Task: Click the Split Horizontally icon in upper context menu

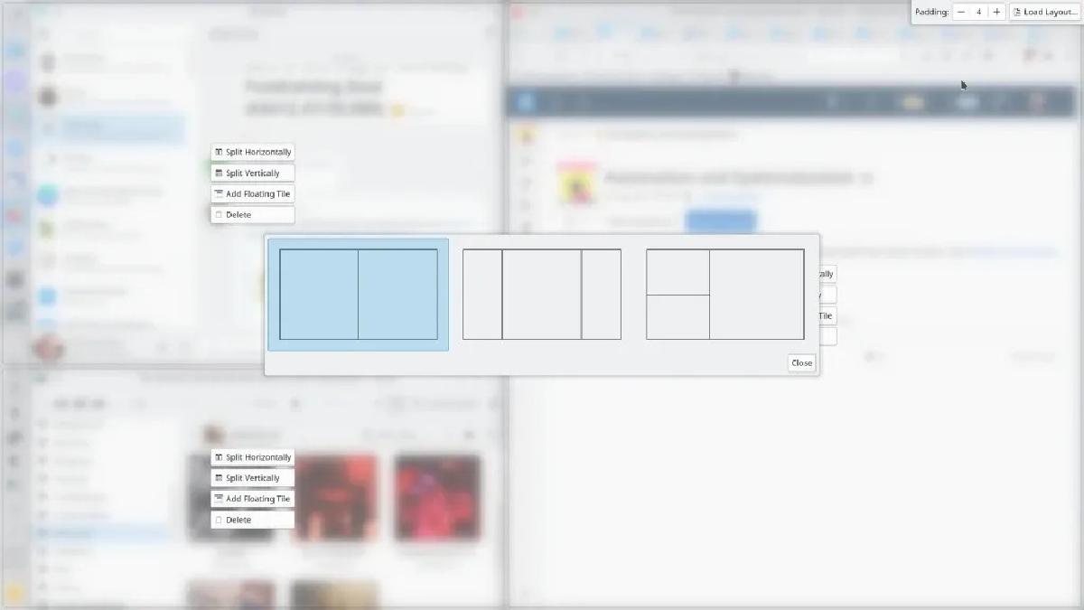Action: 219,151
